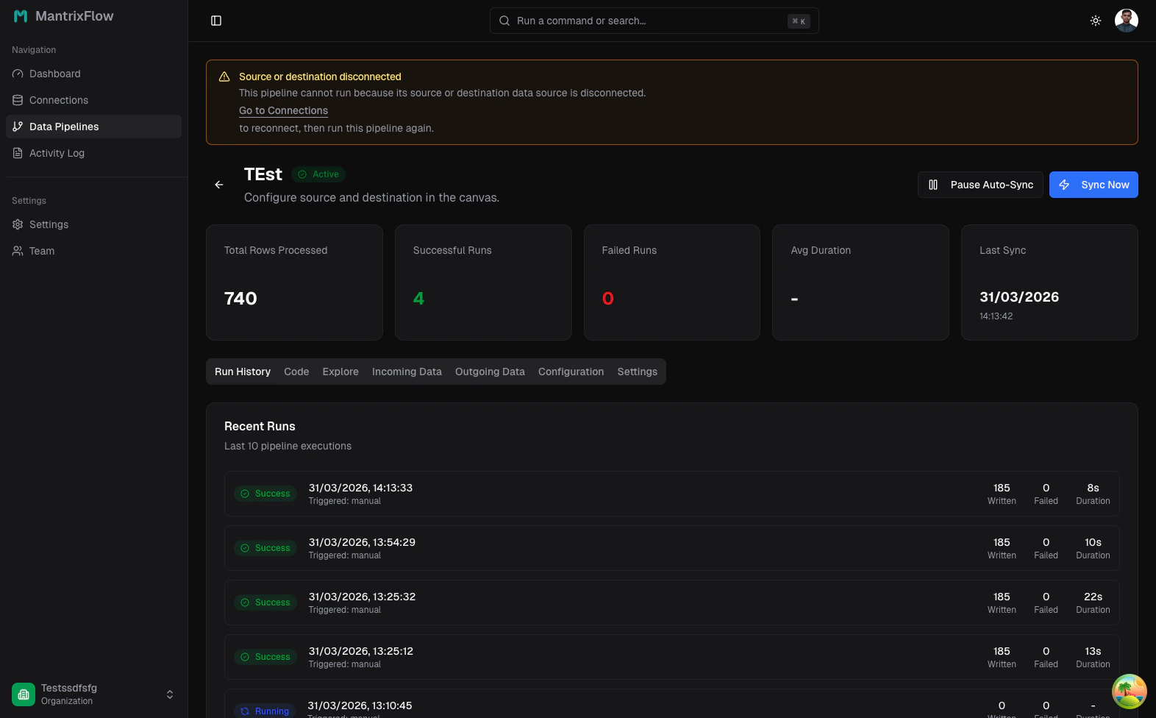Switch to the Explore tab
The height and width of the screenshot is (718, 1156).
340,372
